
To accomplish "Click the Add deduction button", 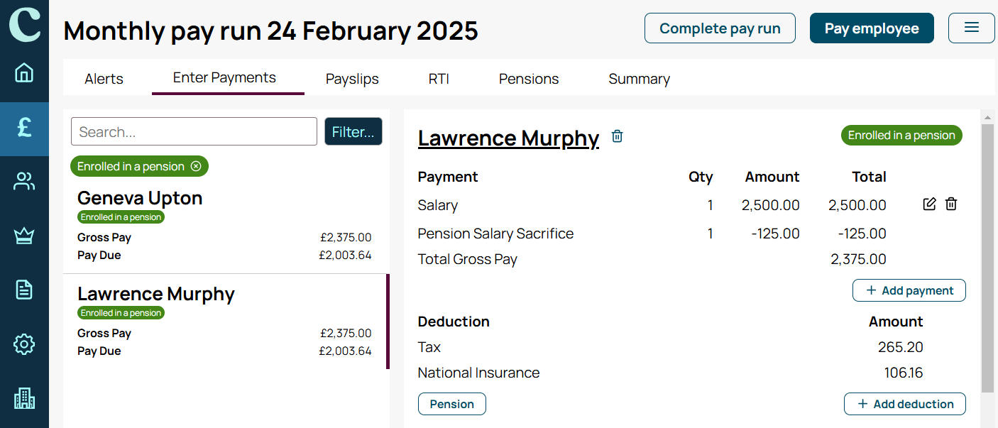I will (904, 404).
